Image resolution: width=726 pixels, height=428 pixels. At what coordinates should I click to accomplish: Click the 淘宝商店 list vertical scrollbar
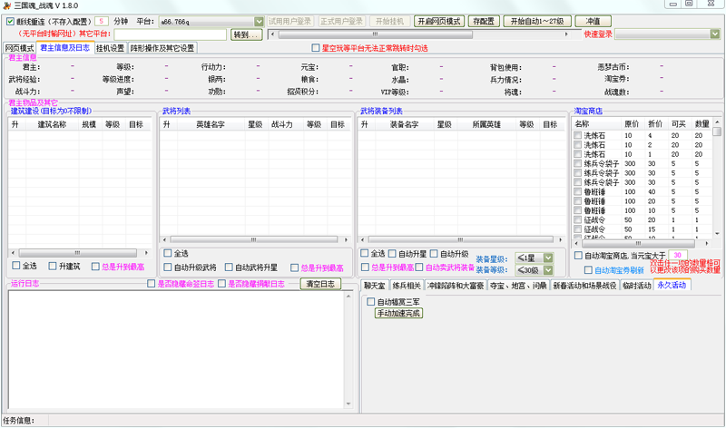(717, 181)
